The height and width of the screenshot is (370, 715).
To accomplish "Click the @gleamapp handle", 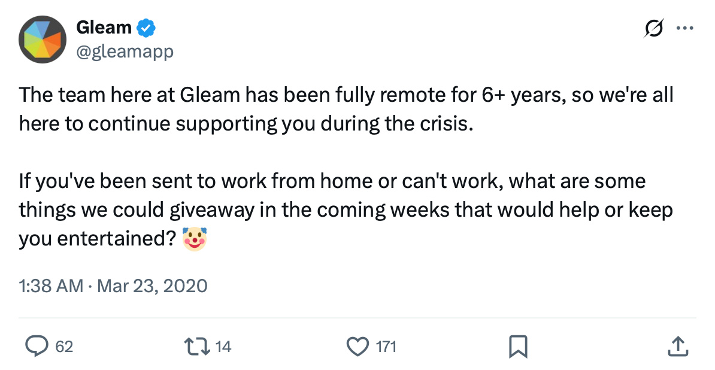I will pos(125,51).
